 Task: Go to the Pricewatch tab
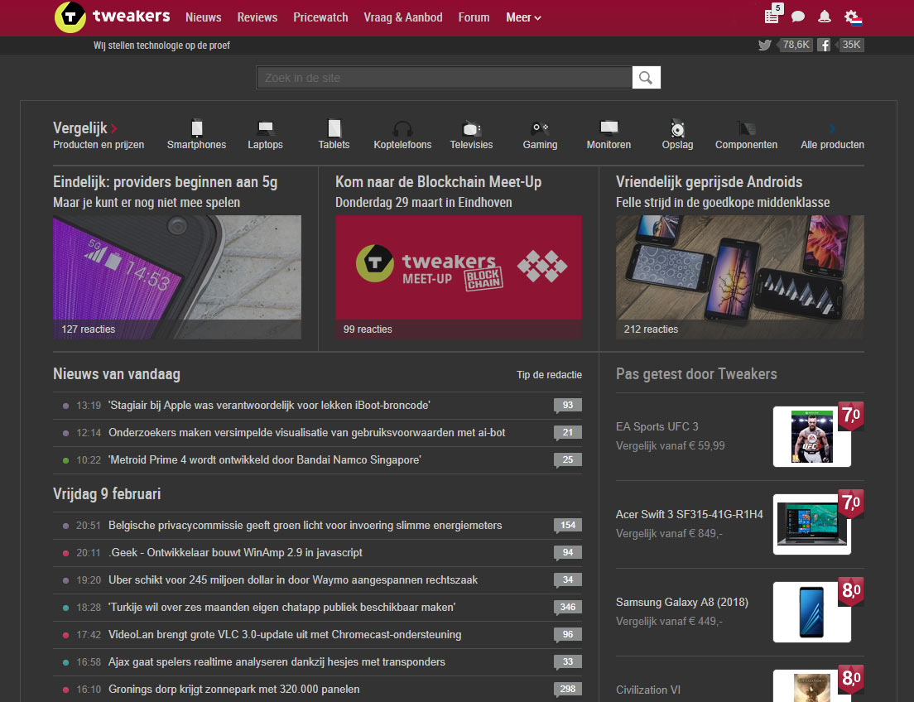[x=320, y=17]
